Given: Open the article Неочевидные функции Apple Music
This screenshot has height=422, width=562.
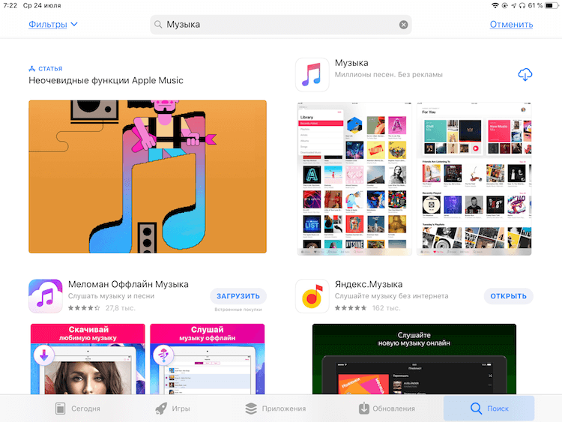Looking at the screenshot, I should tap(106, 80).
